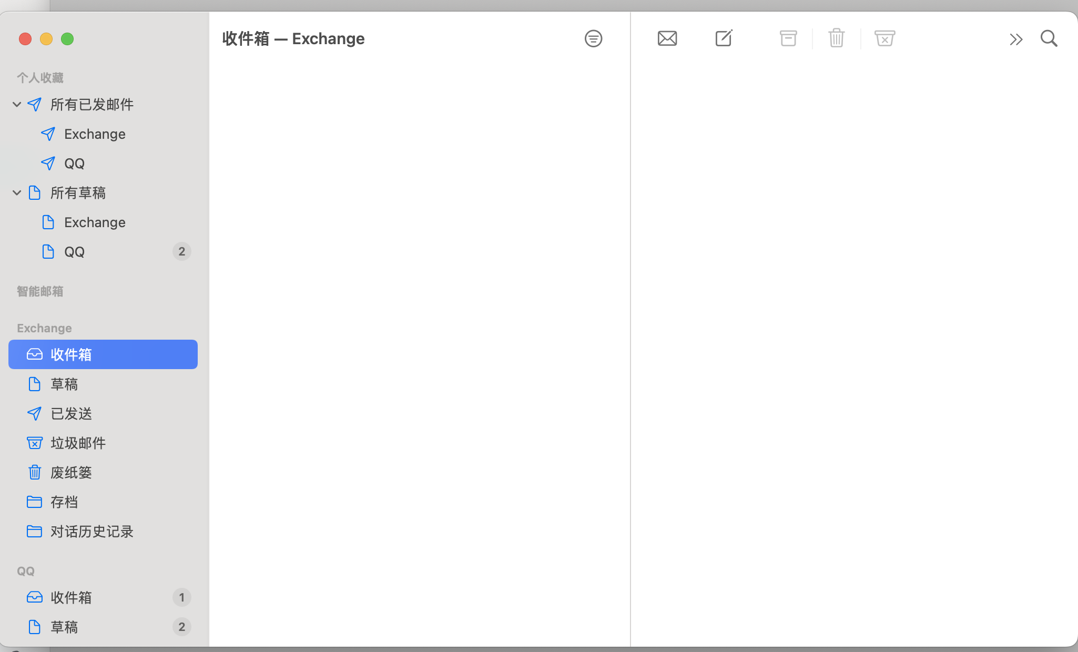Compose a new message
1078x652 pixels.
[724, 38]
